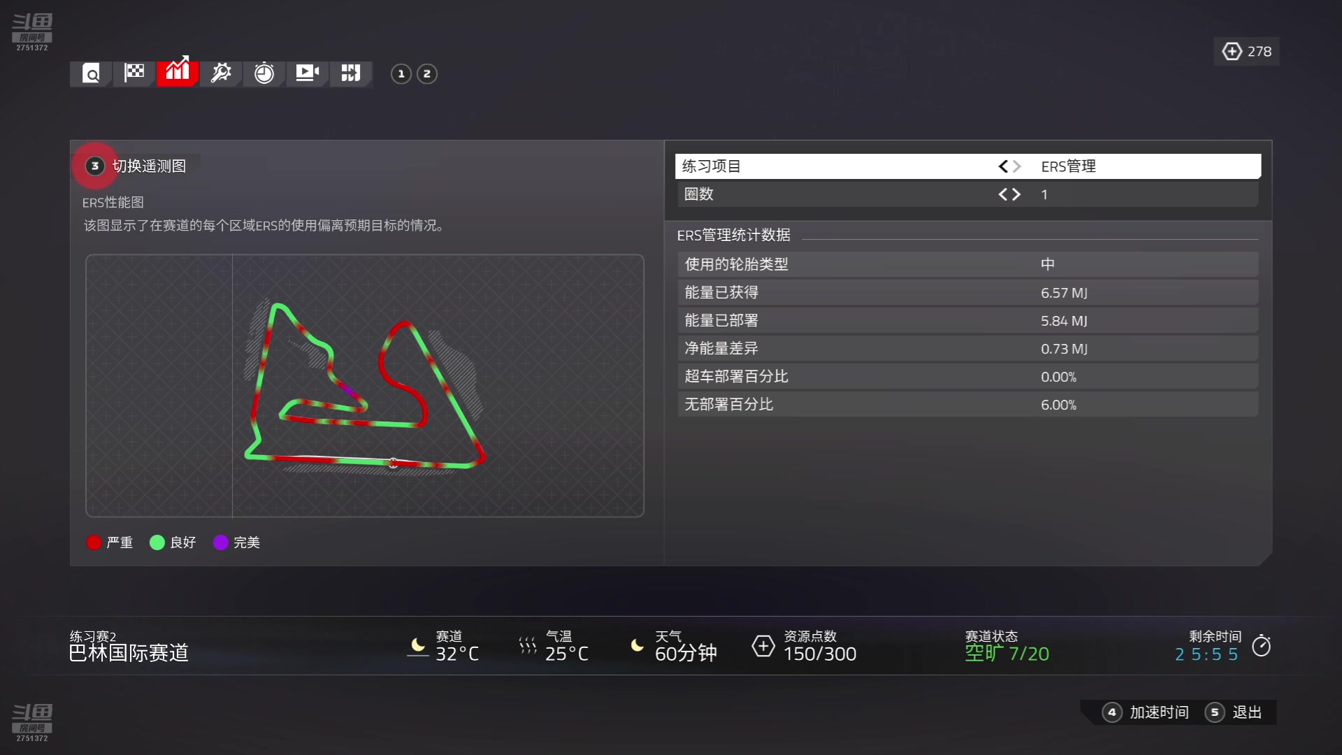Select the ERS管理 practice value
This screenshot has width=1342, height=755.
(1068, 166)
